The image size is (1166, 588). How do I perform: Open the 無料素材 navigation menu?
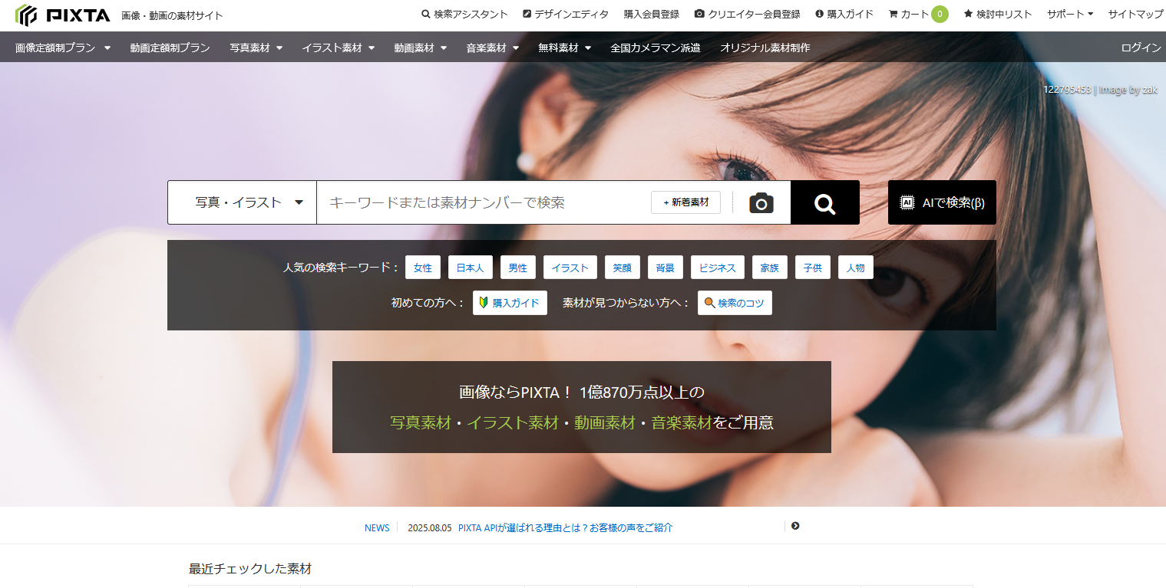(x=563, y=47)
